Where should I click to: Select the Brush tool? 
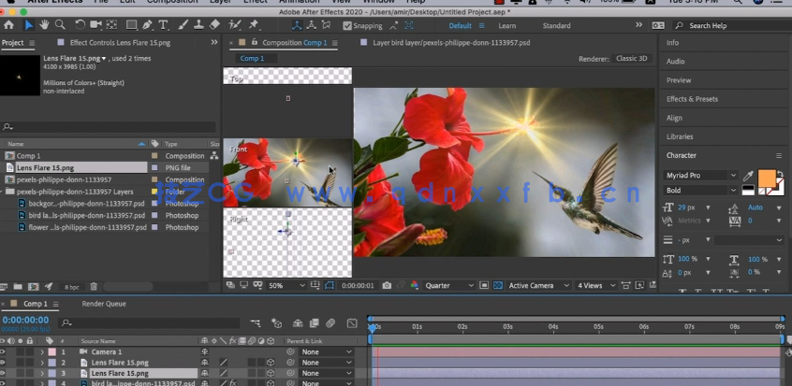183,24
